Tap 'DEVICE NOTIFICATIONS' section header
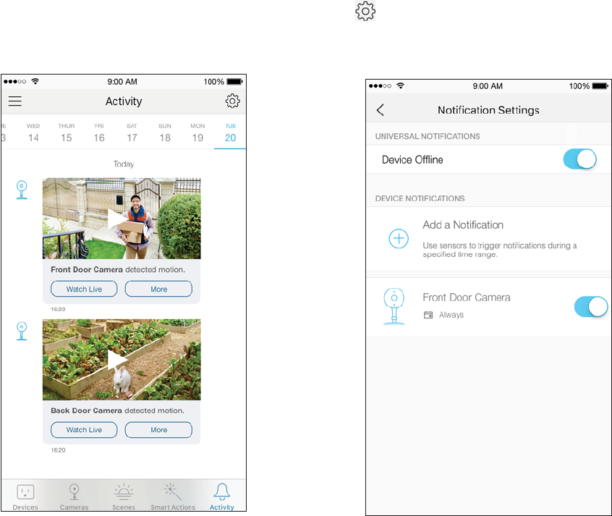Image resolution: width=612 pixels, height=516 pixels. pyautogui.click(x=420, y=198)
